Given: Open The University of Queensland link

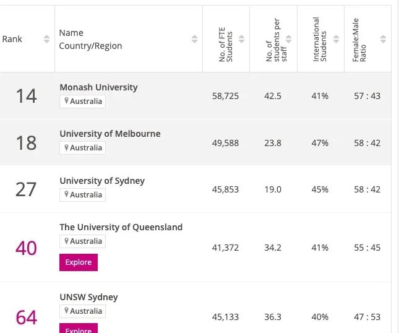Looking at the screenshot, I should point(121,227).
